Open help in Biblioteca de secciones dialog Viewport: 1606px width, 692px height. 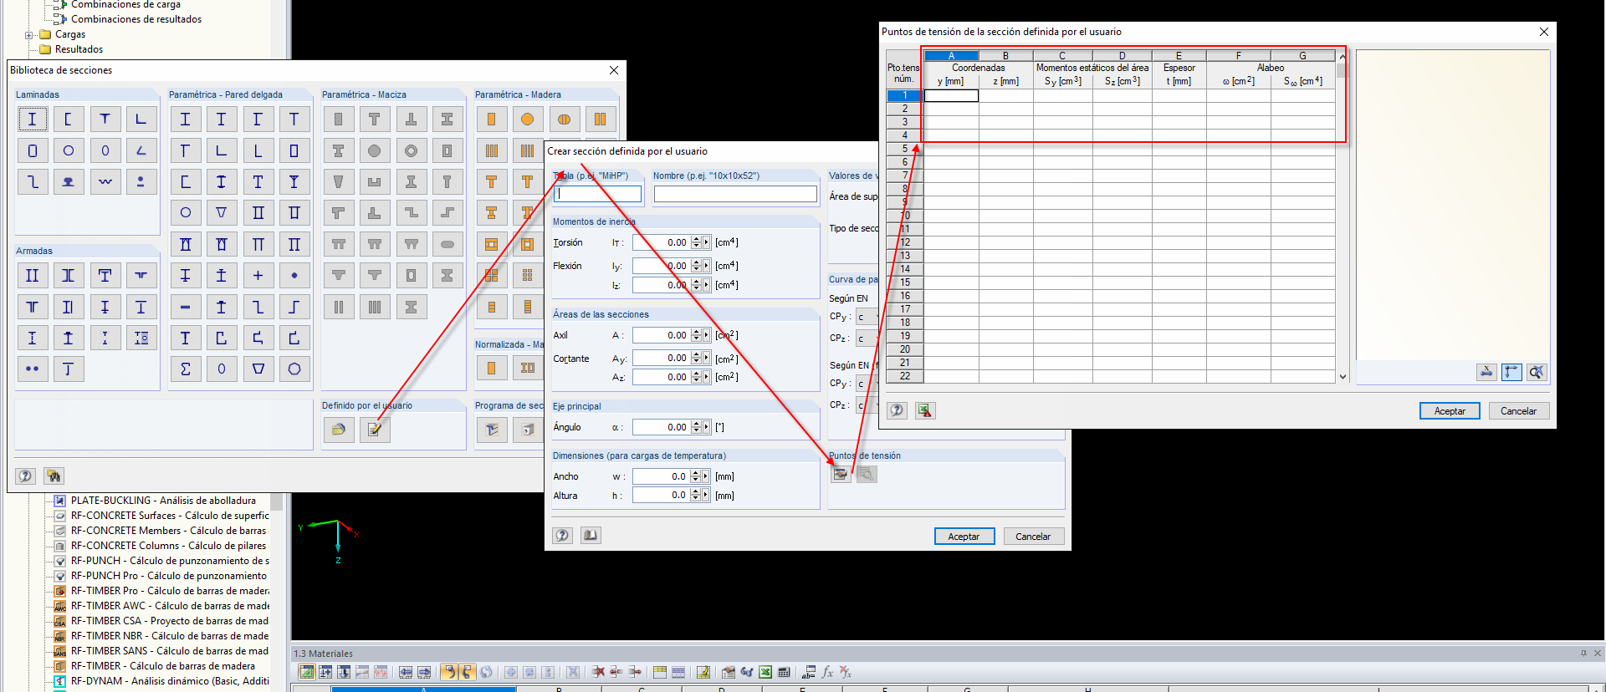26,476
